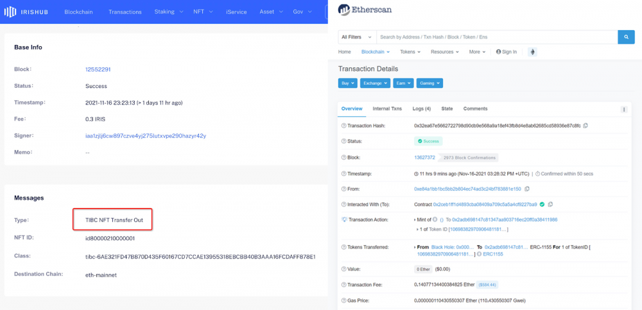Copy the transaction hash with copy icon
Viewport: 642px width, 310px height.
[586, 126]
